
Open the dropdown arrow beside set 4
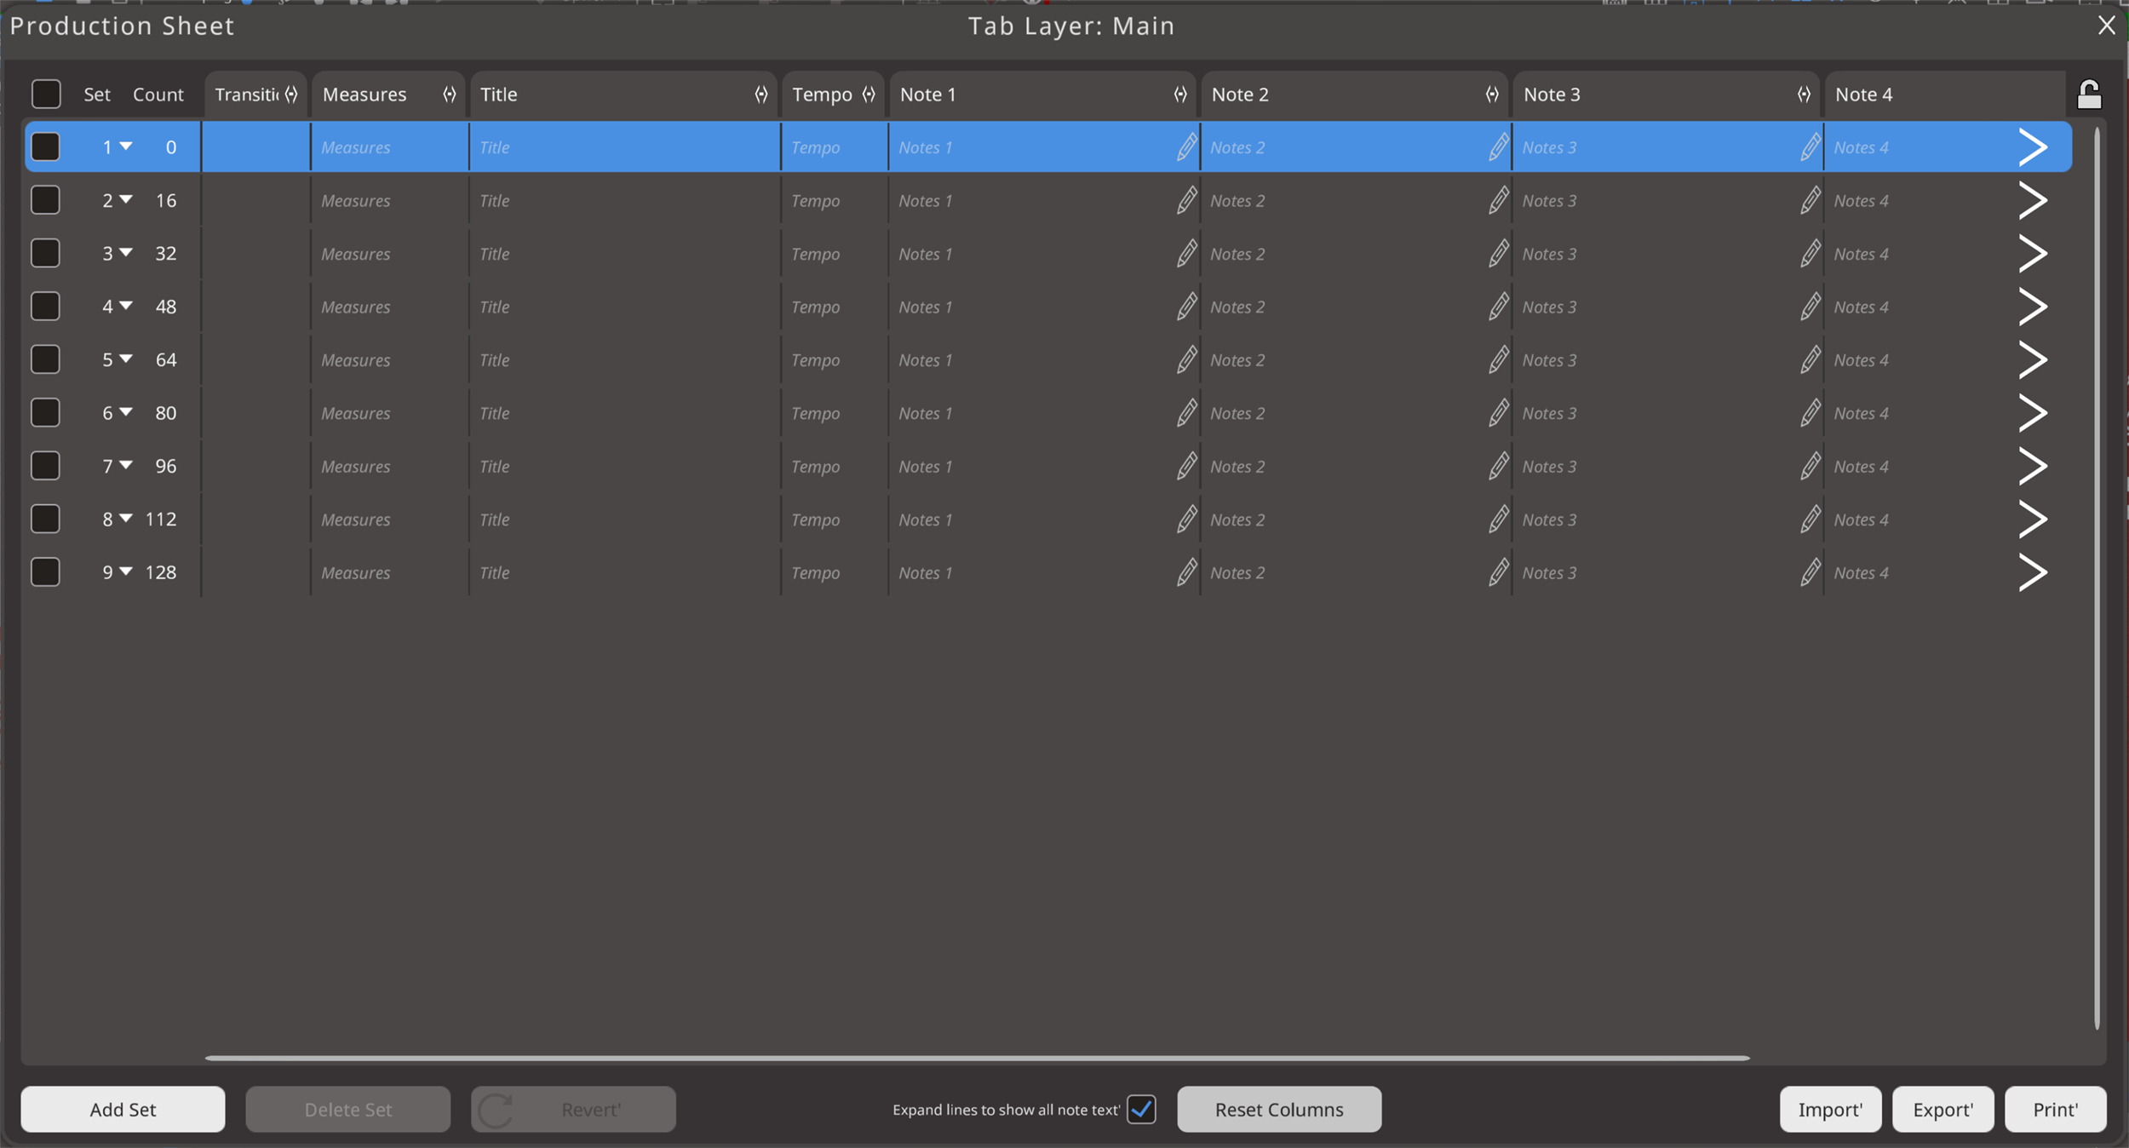126,306
